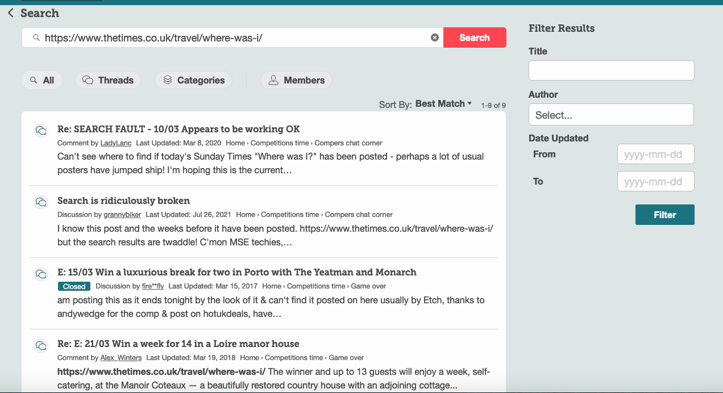View LadyLanc author profile
Screen dimensions: 723x393
(116, 143)
